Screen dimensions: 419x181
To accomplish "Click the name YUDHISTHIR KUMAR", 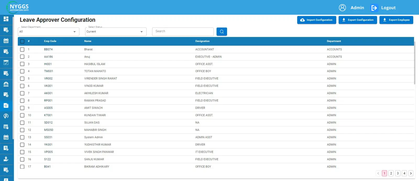I will tap(98, 145).
